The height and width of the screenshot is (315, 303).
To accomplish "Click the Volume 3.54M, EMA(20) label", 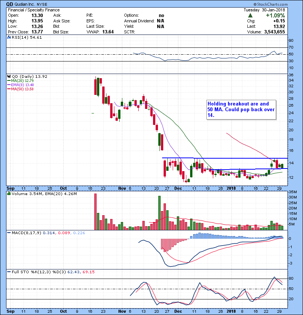I will tap(44, 194).
